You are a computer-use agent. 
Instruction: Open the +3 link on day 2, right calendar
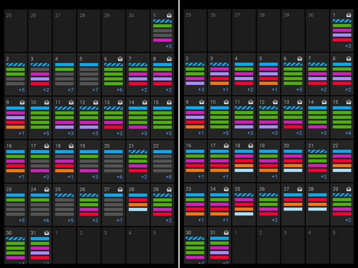point(200,90)
